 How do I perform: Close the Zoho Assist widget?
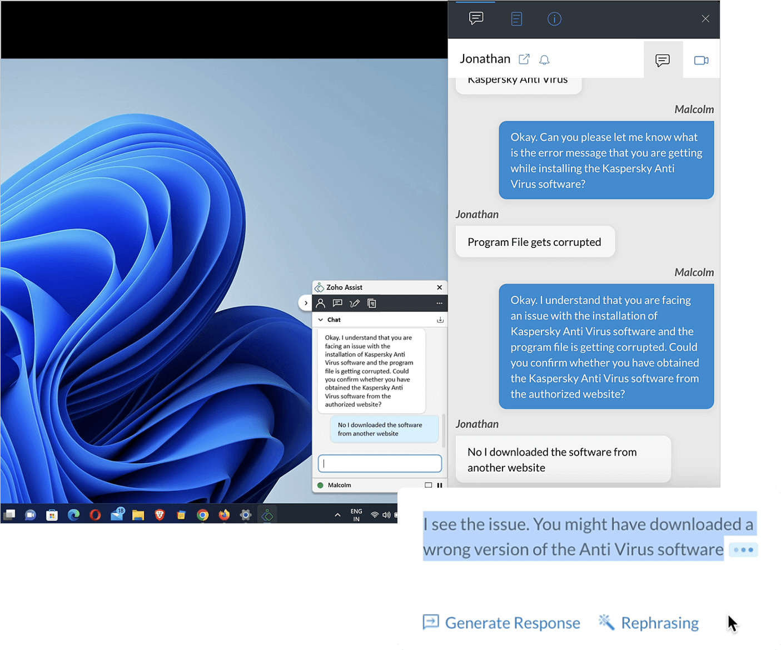440,287
